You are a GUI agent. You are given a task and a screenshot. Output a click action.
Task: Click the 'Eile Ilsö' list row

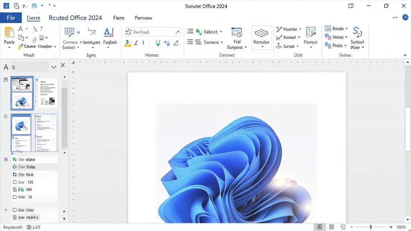click(x=35, y=174)
